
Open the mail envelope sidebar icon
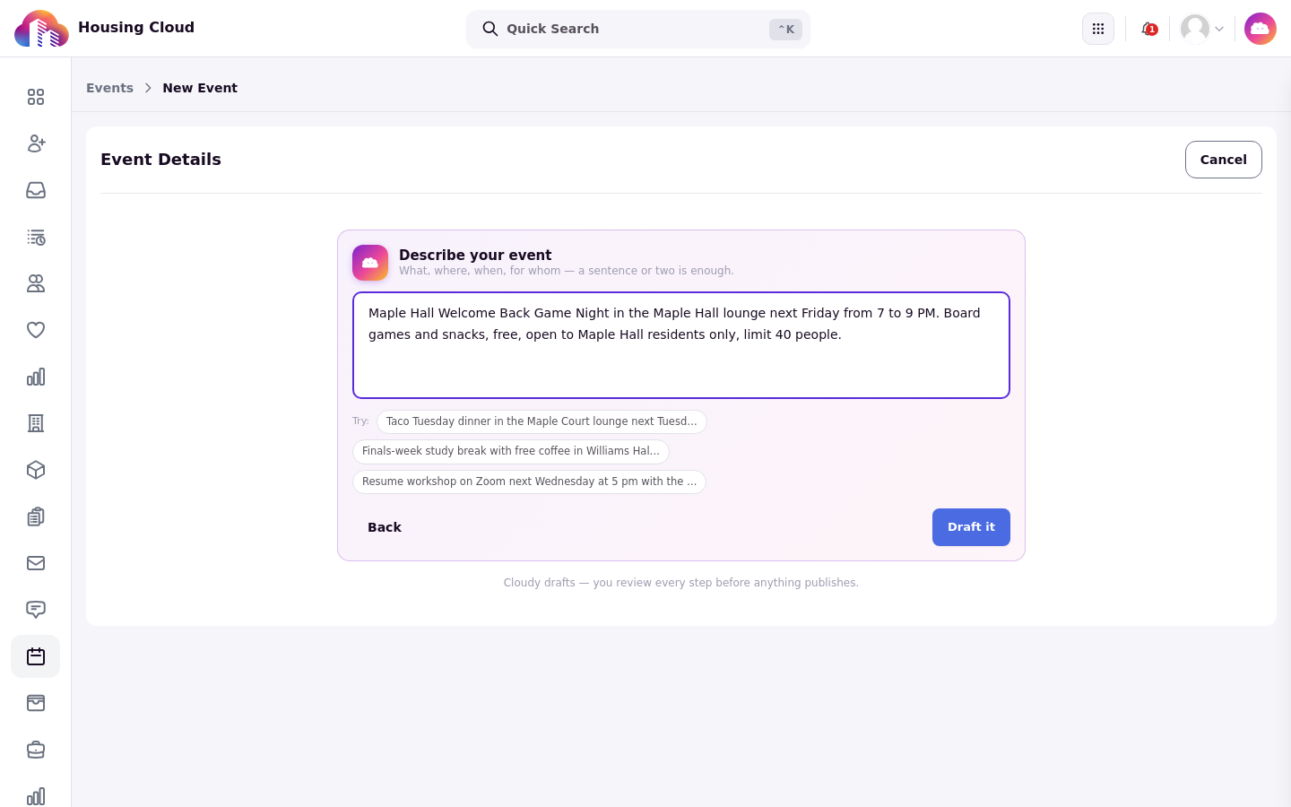click(36, 563)
